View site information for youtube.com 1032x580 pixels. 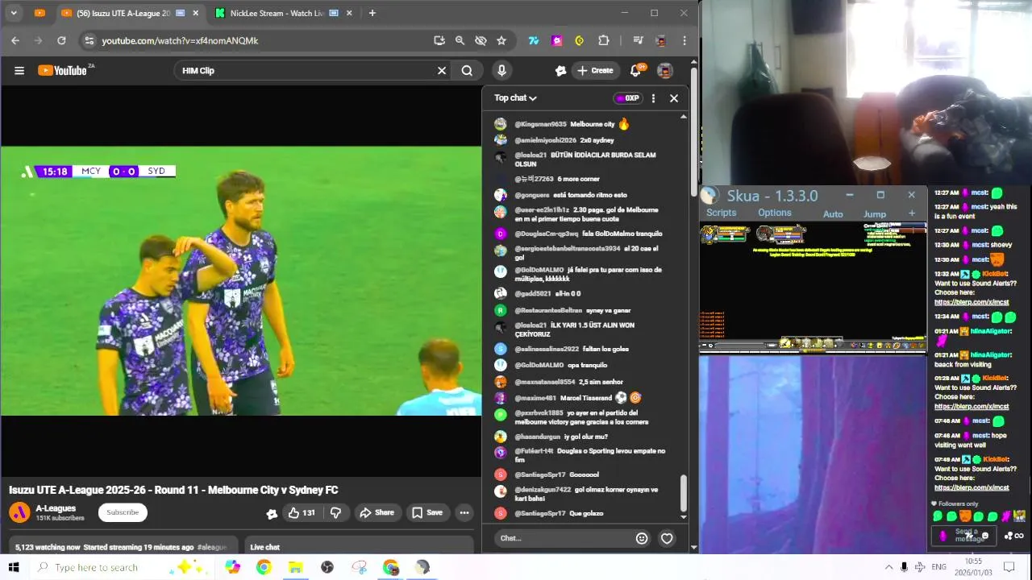pyautogui.click(x=89, y=40)
